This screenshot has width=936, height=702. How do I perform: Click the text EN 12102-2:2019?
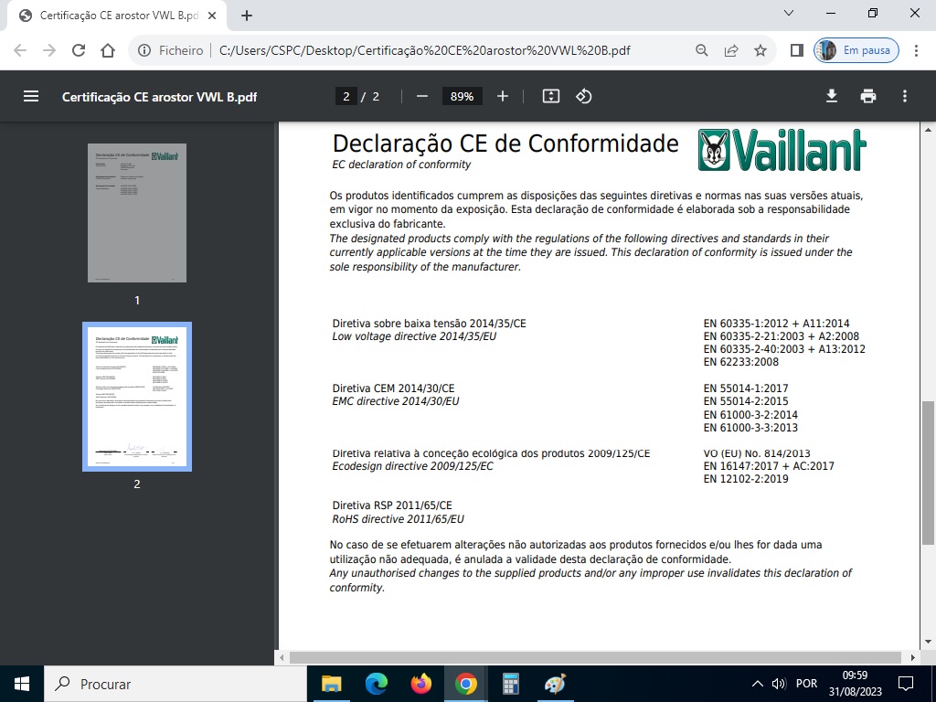746,479
